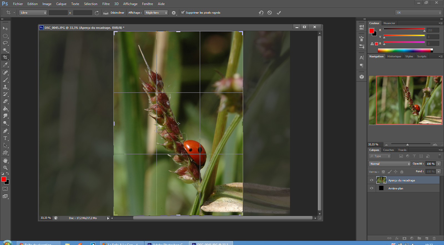Toggle lock all
This screenshot has height=245, width=444.
(x=402, y=172)
